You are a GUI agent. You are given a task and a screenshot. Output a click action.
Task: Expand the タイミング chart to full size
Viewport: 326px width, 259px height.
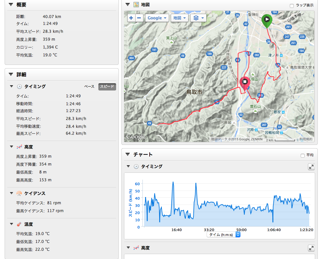tap(311, 167)
